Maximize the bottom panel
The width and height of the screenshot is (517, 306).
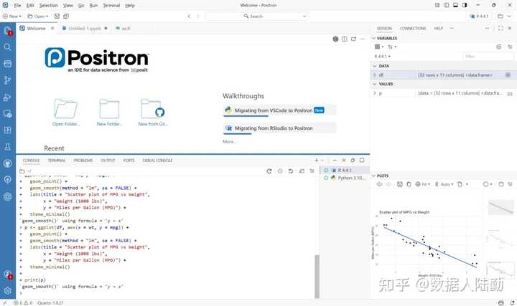362,161
